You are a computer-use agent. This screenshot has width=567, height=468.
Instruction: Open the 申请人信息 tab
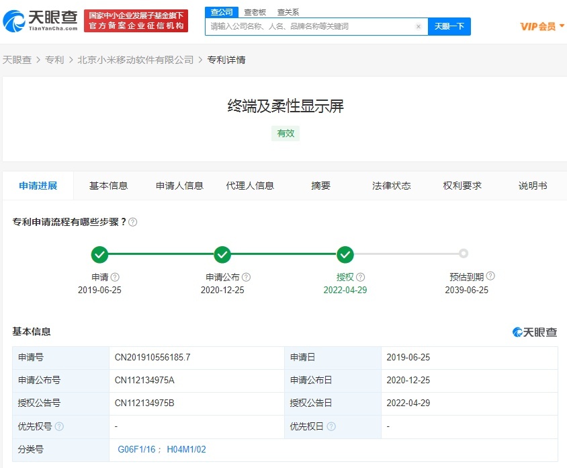pos(180,186)
